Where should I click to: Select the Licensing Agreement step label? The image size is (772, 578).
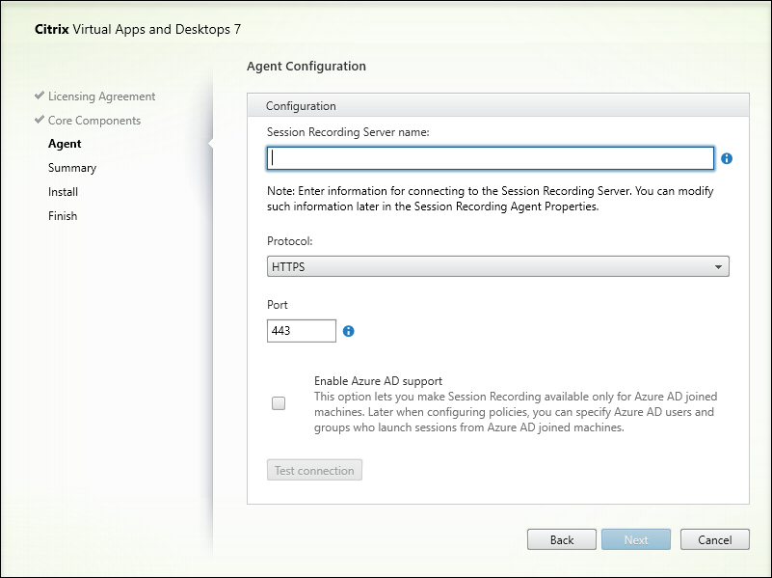pos(101,96)
